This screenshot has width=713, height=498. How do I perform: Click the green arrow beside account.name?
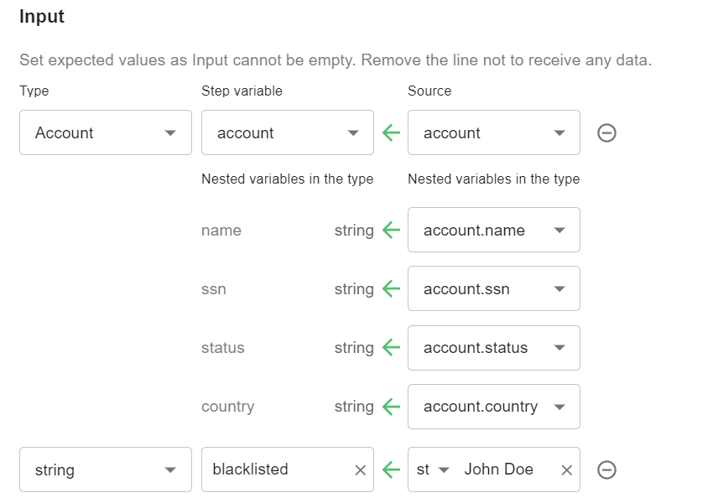coord(391,230)
